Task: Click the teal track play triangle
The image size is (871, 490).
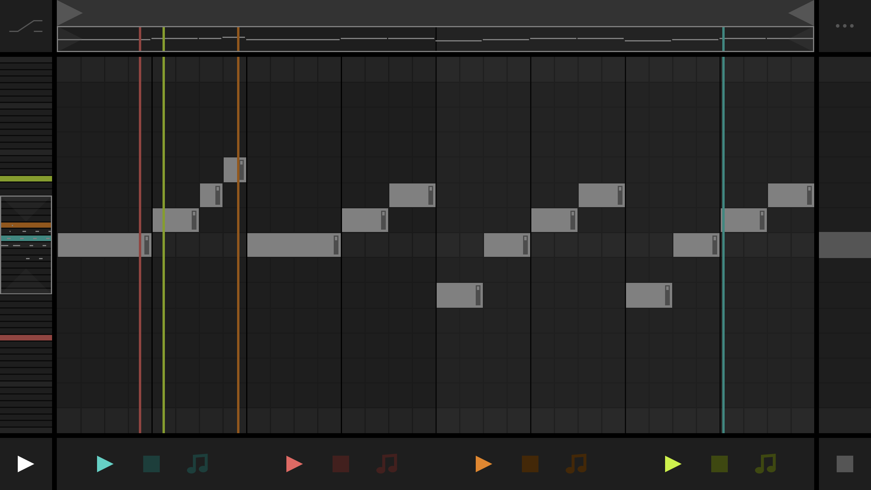Action: [105, 464]
